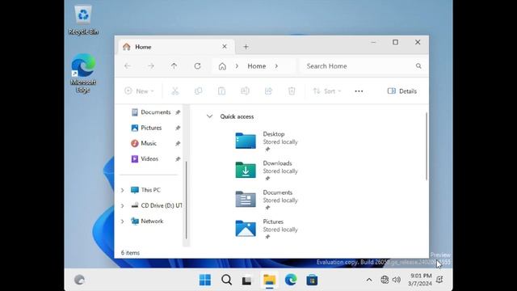Expand CD Drive (D:) tree node

click(122, 205)
